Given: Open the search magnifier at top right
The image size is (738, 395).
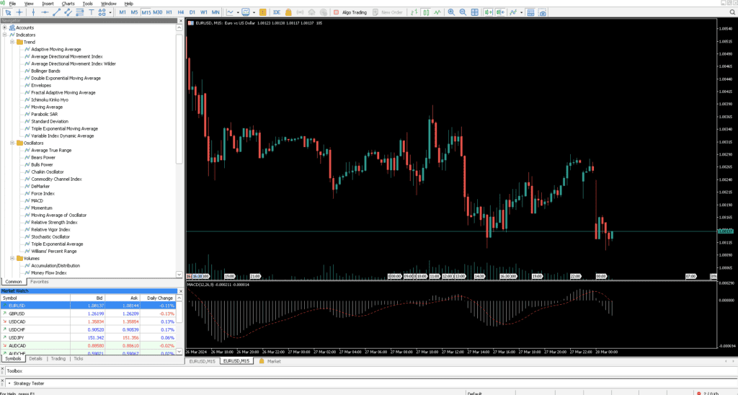Looking at the screenshot, I should (x=732, y=12).
